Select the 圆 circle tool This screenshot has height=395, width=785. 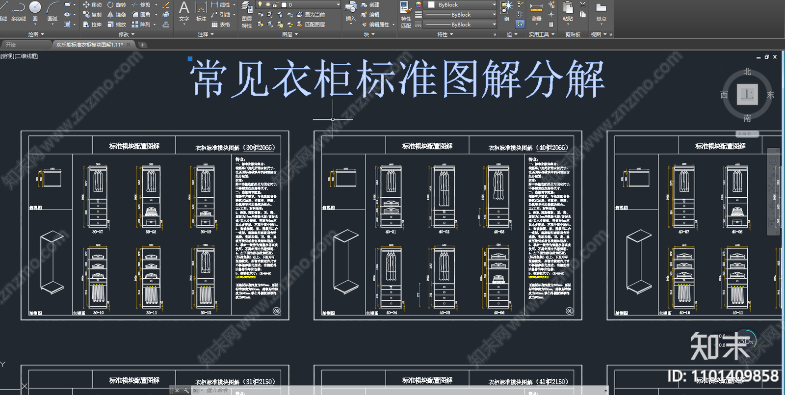[35, 11]
